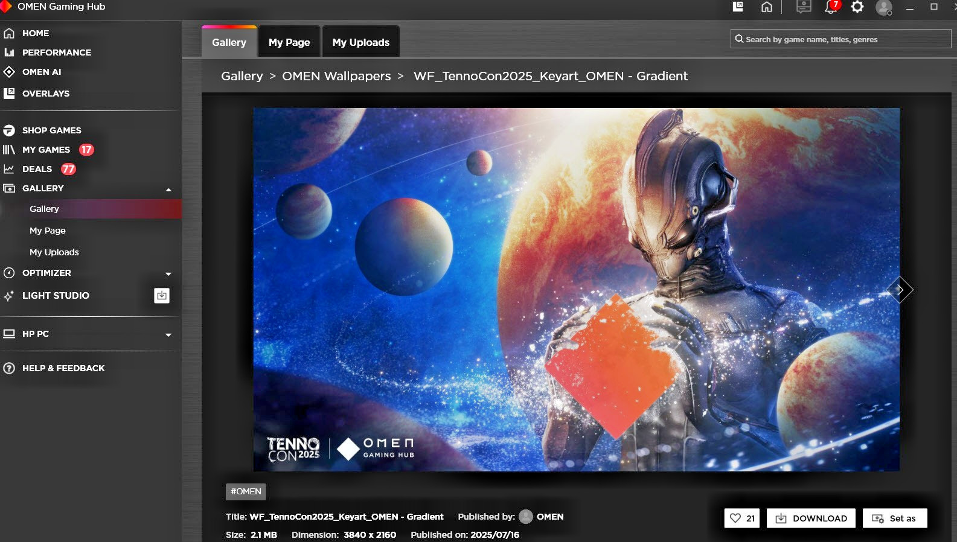Like the wallpaper with the heart button
The width and height of the screenshot is (957, 542).
click(742, 518)
